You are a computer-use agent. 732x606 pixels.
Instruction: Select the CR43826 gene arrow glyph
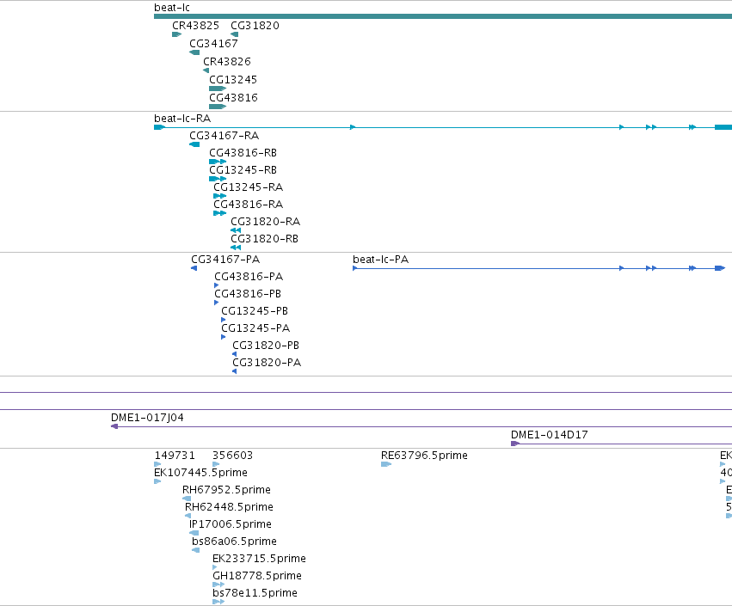point(206,70)
